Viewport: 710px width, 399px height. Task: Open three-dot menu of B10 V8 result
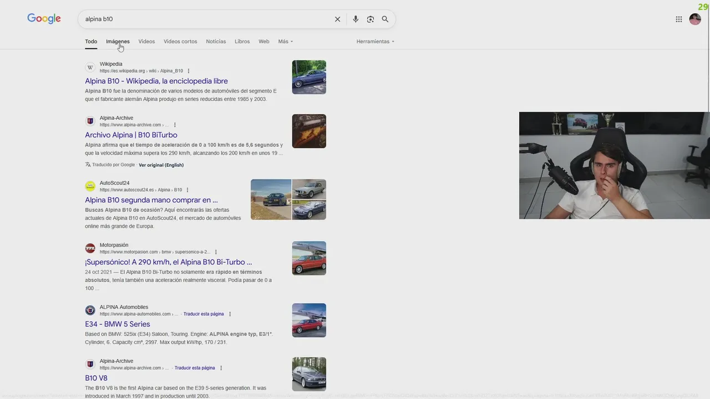click(x=221, y=368)
